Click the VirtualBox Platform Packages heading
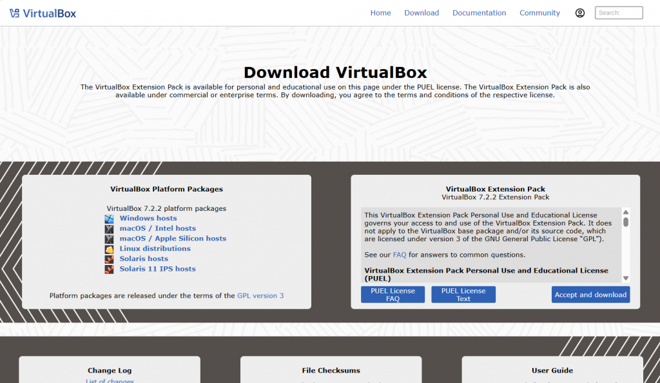This screenshot has height=383, width=660. 167,189
